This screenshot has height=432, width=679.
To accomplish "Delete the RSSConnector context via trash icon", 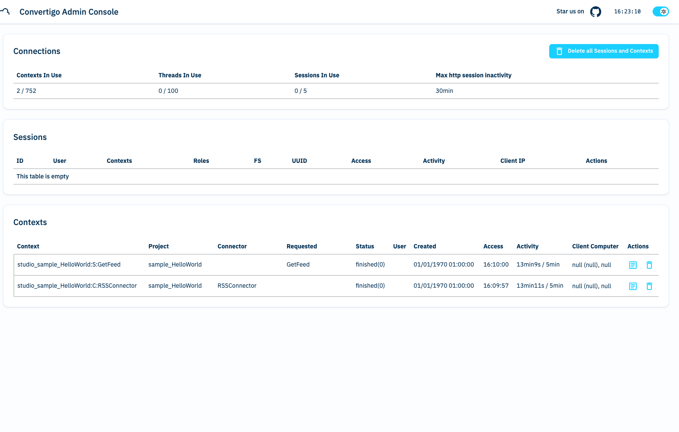I will (649, 286).
